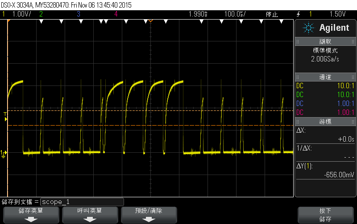Click the 標準模式 acquisition mode text
The image size is (357, 224).
(325, 50)
